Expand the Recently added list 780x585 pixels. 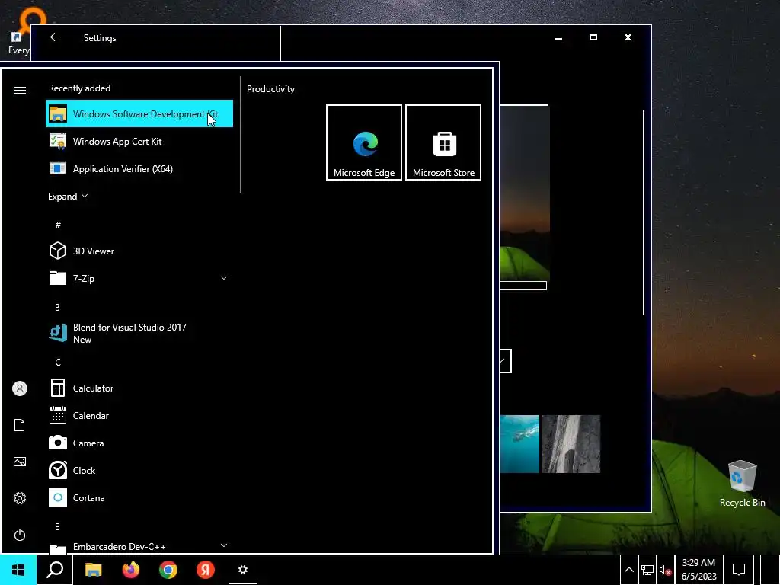pyautogui.click(x=68, y=196)
